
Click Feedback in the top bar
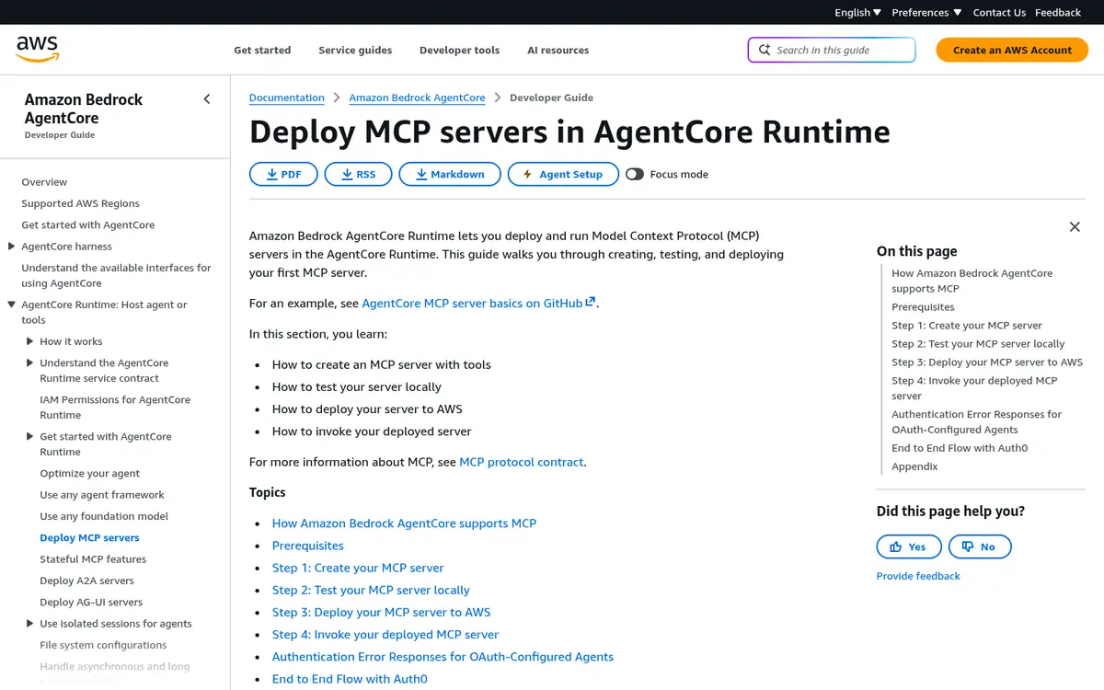pyautogui.click(x=1058, y=12)
